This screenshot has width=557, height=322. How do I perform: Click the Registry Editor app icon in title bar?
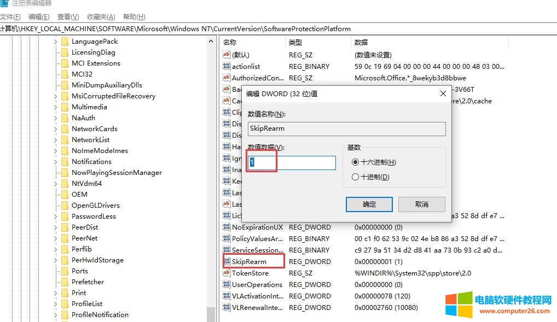tap(4, 3)
